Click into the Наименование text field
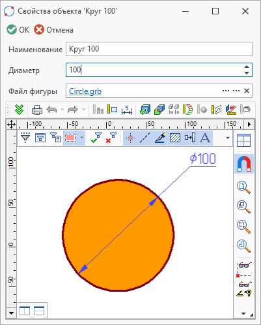This screenshot has height=325, width=261. coord(159,49)
